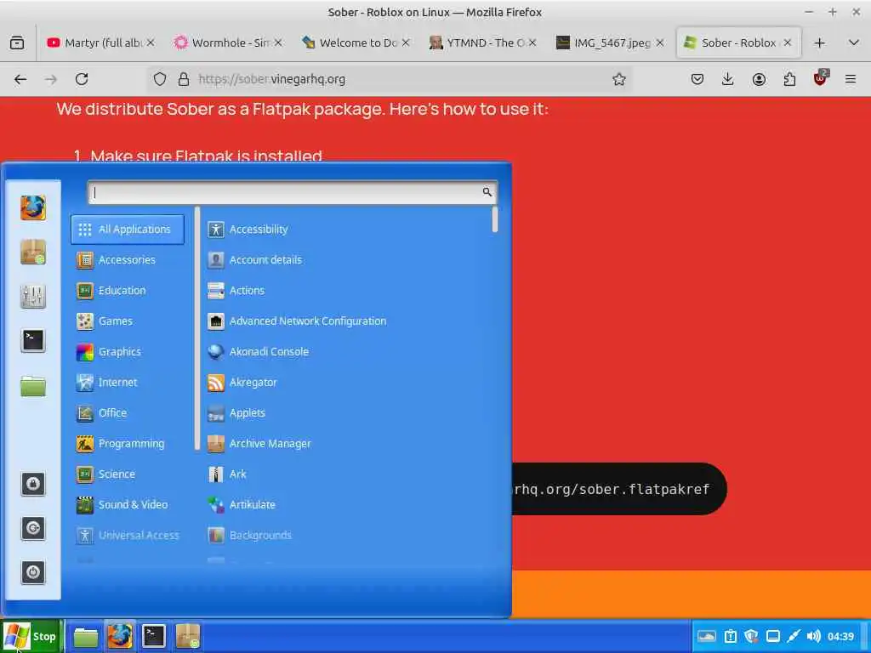Click the volume speaker tray icon
This screenshot has height=653, width=871.
coord(813,636)
